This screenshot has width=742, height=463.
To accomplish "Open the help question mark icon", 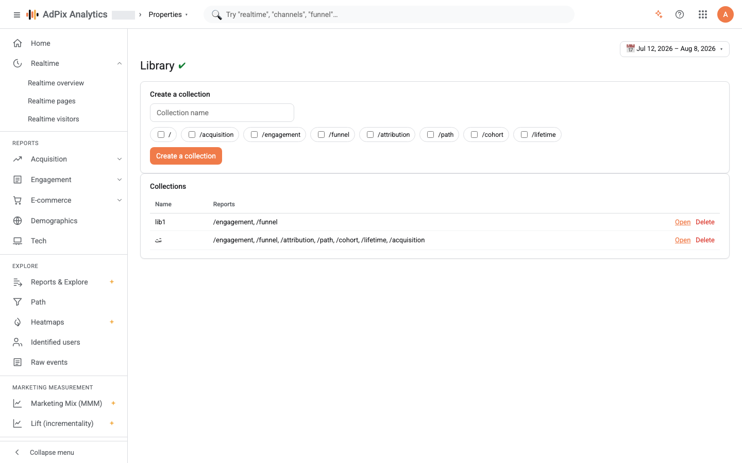I will (680, 14).
